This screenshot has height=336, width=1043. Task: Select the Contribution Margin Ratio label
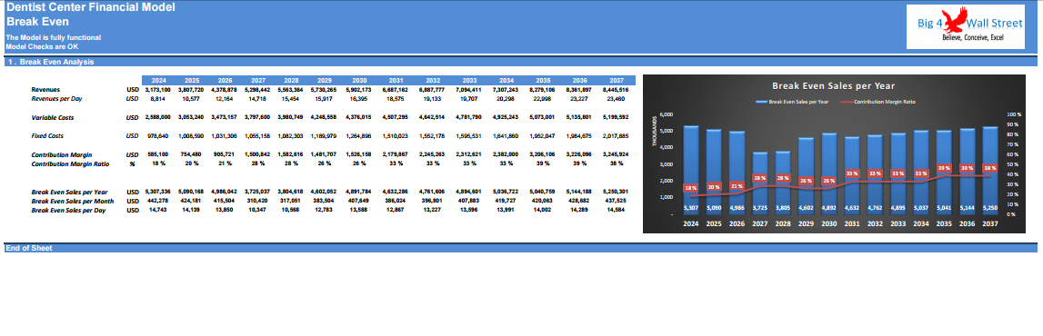click(70, 163)
